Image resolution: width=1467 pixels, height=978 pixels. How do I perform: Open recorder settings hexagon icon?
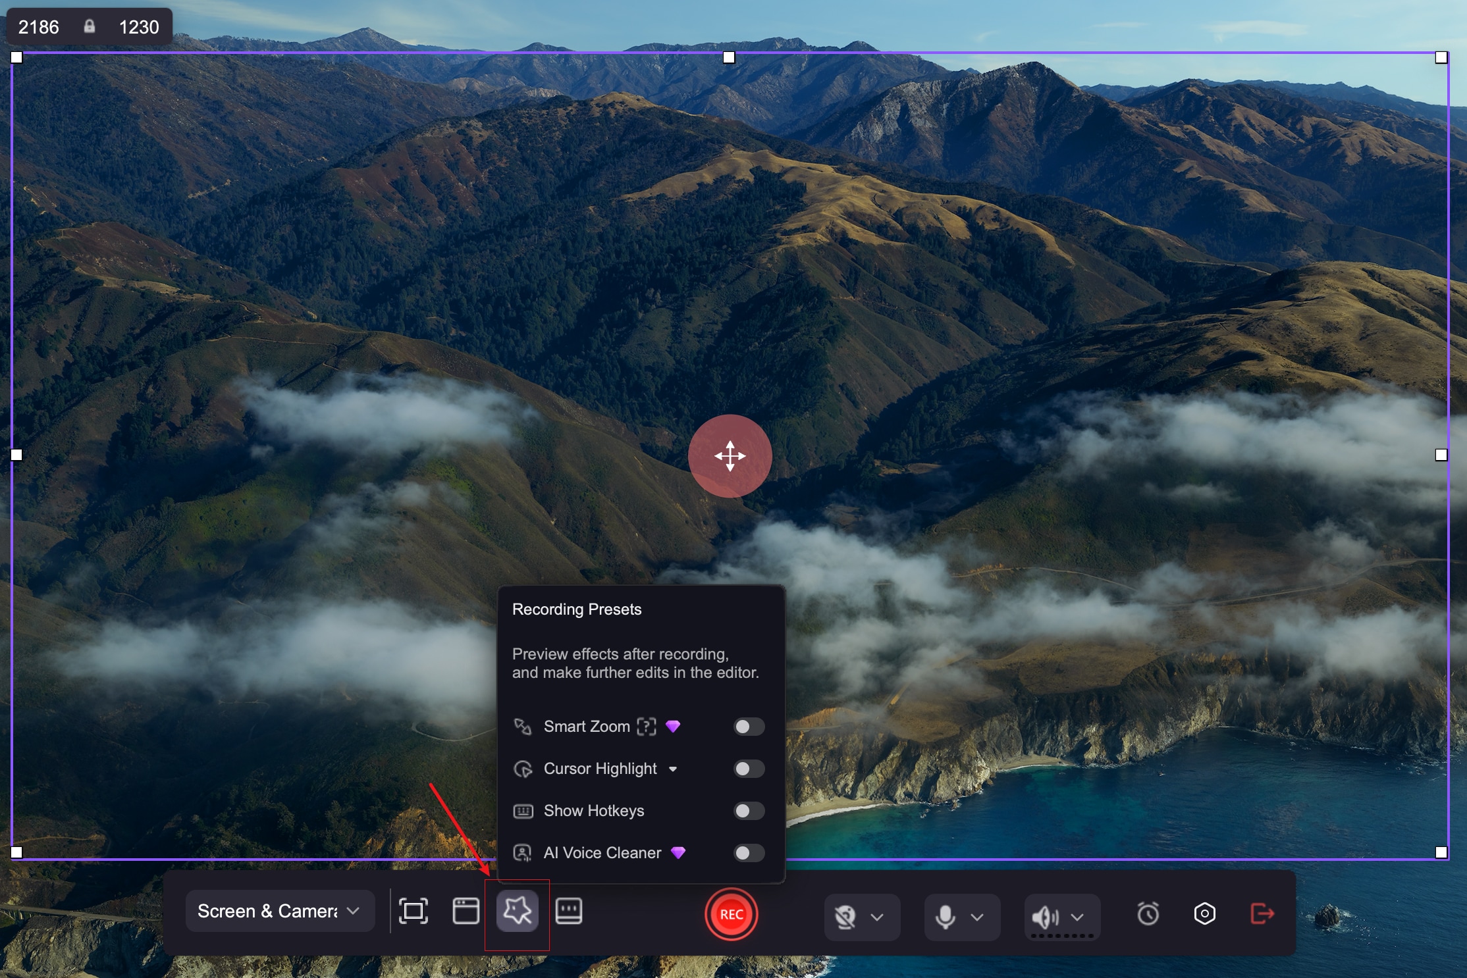[1204, 914]
